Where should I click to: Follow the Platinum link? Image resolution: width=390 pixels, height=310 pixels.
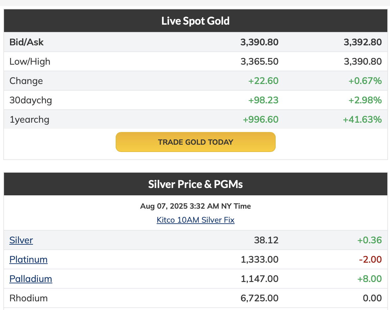28,259
